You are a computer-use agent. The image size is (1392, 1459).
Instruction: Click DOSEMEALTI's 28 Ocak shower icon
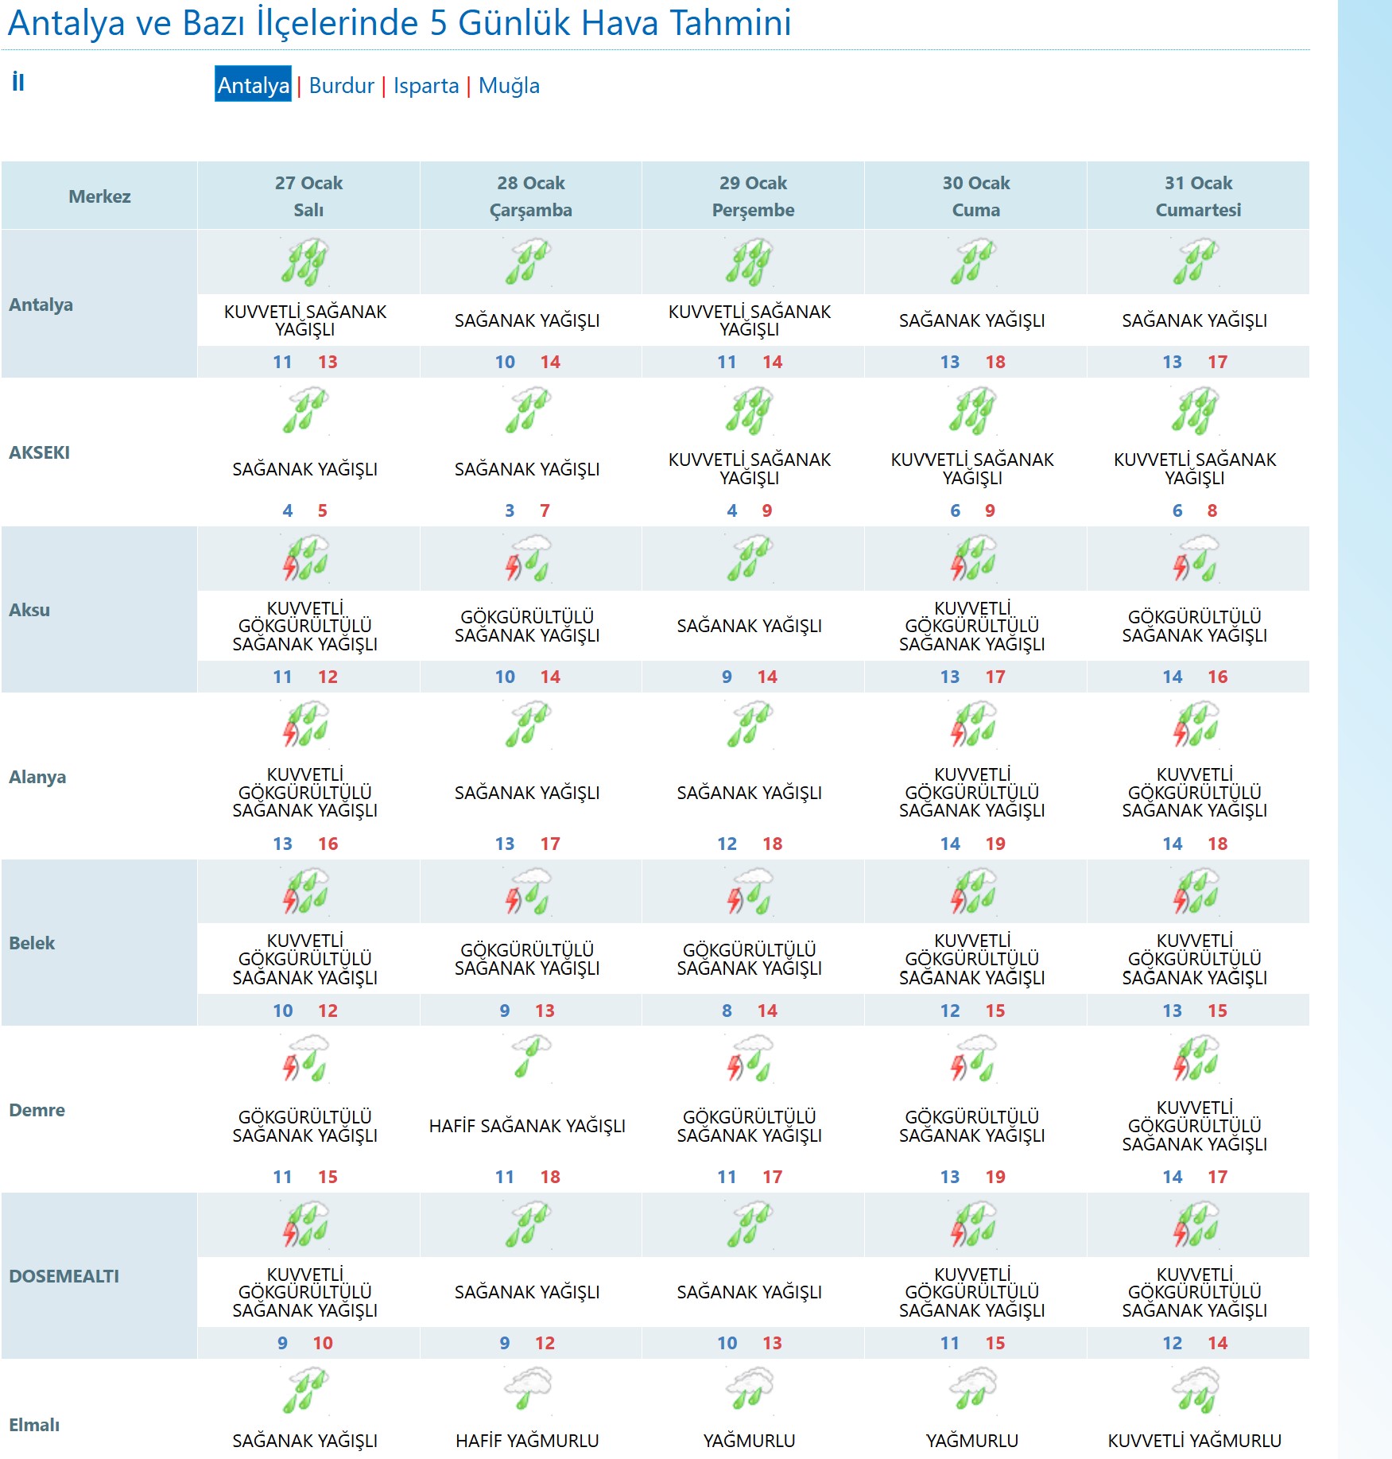point(528,1224)
